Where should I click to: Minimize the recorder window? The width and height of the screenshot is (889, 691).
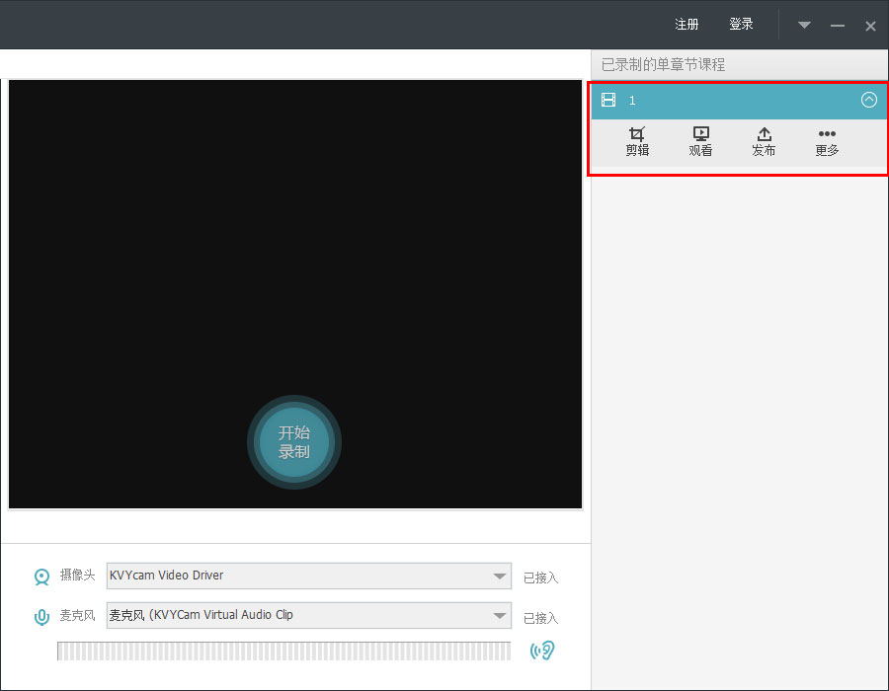pyautogui.click(x=838, y=26)
